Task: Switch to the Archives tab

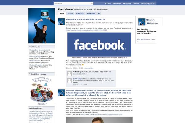Action: [x=91, y=14]
